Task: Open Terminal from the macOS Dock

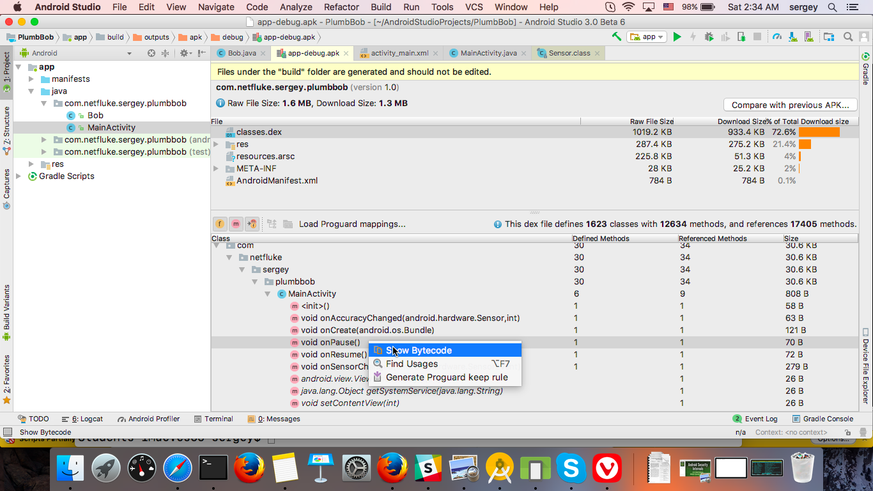Action: coord(213,469)
